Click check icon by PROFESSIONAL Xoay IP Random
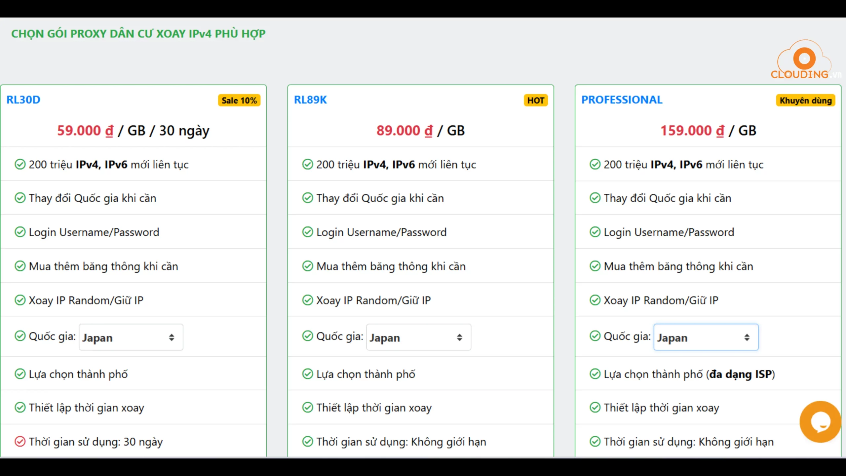The image size is (846, 476). (595, 300)
